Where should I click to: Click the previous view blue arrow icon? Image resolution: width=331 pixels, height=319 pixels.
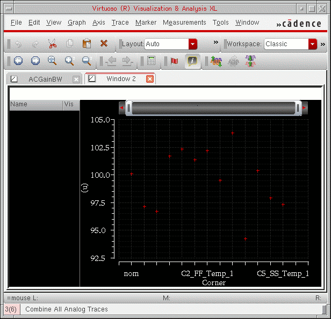18,61
